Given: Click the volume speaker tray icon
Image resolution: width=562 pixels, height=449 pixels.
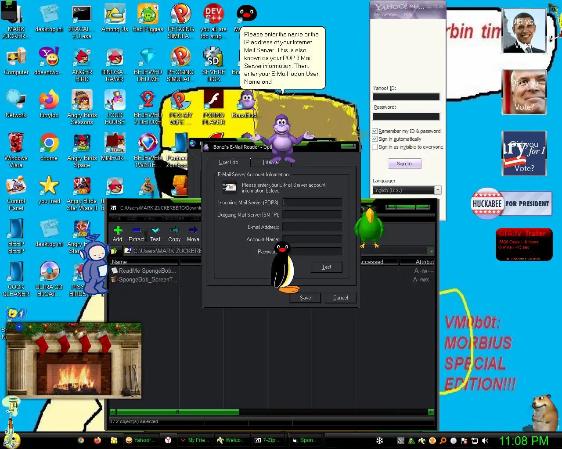Looking at the screenshot, I should click(x=485, y=441).
